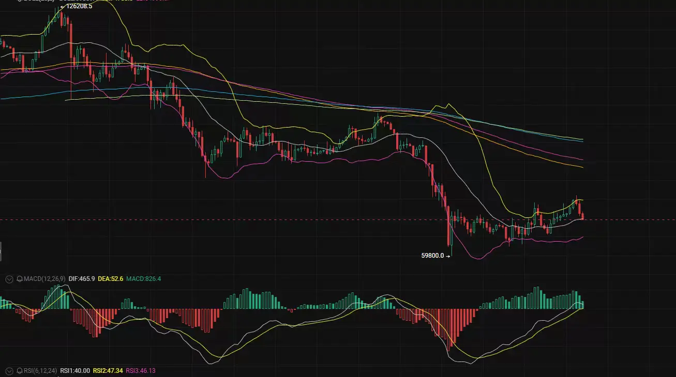Image resolution: width=676 pixels, height=377 pixels.
Task: Select the RSI2:47.34 reading
Action: [x=108, y=371]
